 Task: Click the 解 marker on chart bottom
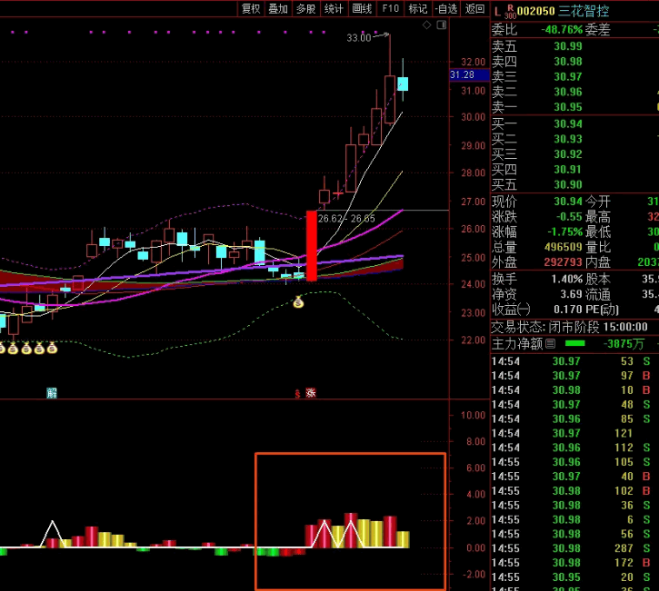point(52,393)
